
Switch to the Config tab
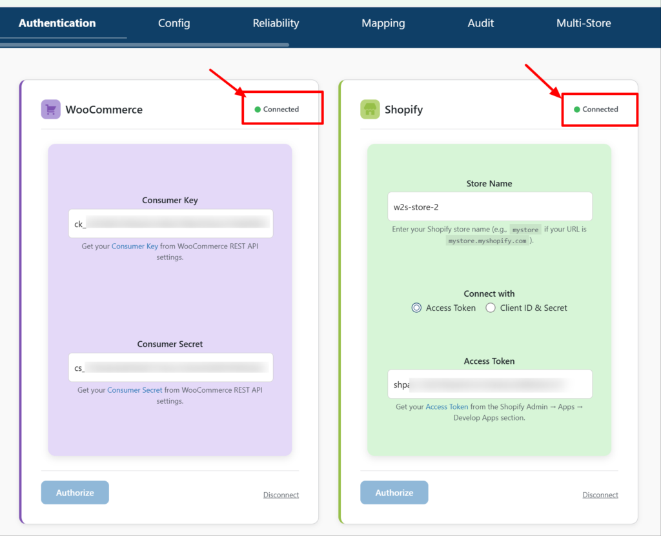[x=174, y=23]
